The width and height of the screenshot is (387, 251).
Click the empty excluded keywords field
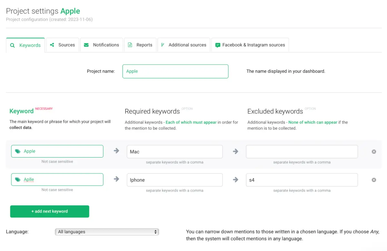click(302, 152)
